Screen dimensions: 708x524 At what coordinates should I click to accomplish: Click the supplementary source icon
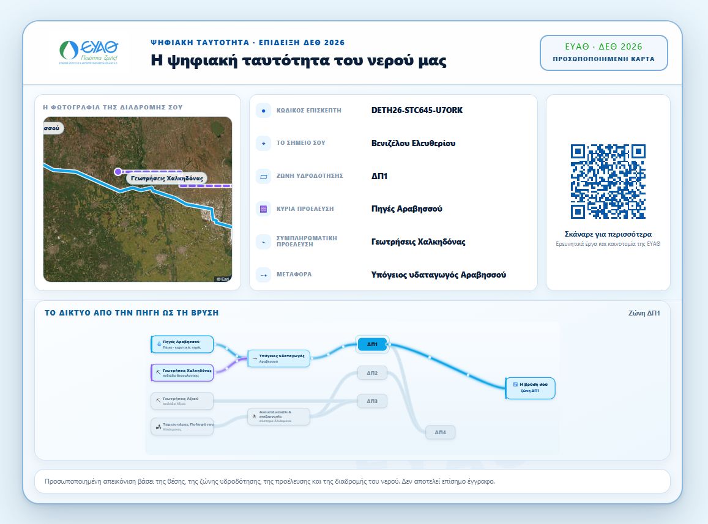click(x=263, y=242)
